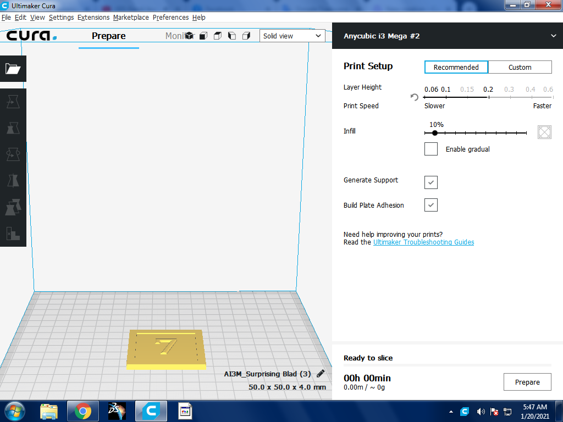Select the yellow model on build plate
This screenshot has height=422, width=563.
click(166, 349)
